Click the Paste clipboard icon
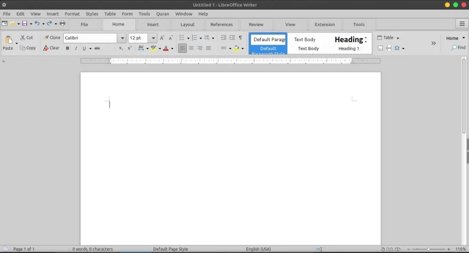469x253 pixels. 8,40
